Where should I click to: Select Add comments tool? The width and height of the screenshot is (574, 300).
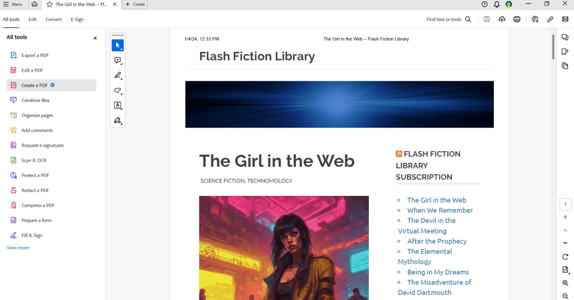(x=51, y=130)
